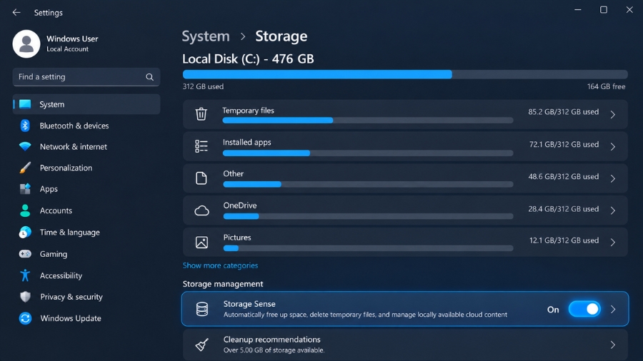Click the Privacy & security shield icon
This screenshot has width=643, height=361.
tap(25, 297)
